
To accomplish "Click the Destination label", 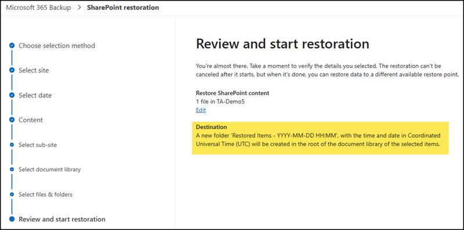I will click(211, 127).
